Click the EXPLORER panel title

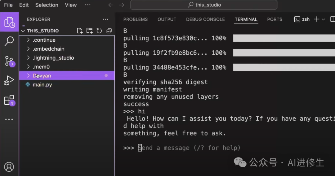click(x=38, y=19)
